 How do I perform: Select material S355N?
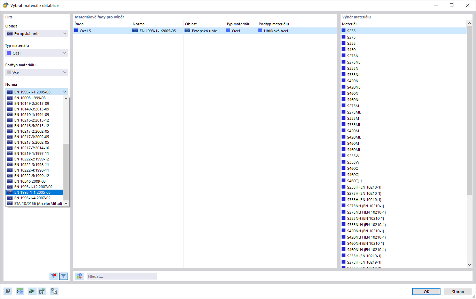[x=404, y=68]
